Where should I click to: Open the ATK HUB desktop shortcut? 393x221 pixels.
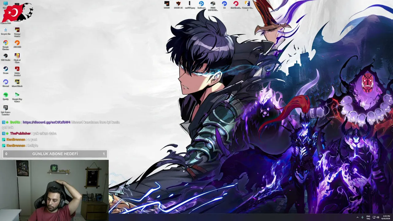pyautogui.click(x=17, y=44)
